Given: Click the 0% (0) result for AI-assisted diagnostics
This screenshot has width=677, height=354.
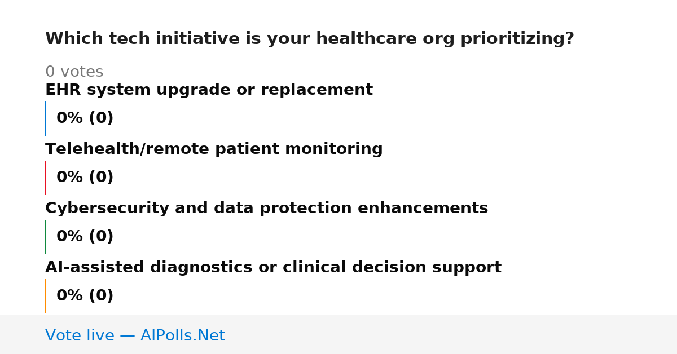Looking at the screenshot, I should coord(85,296).
